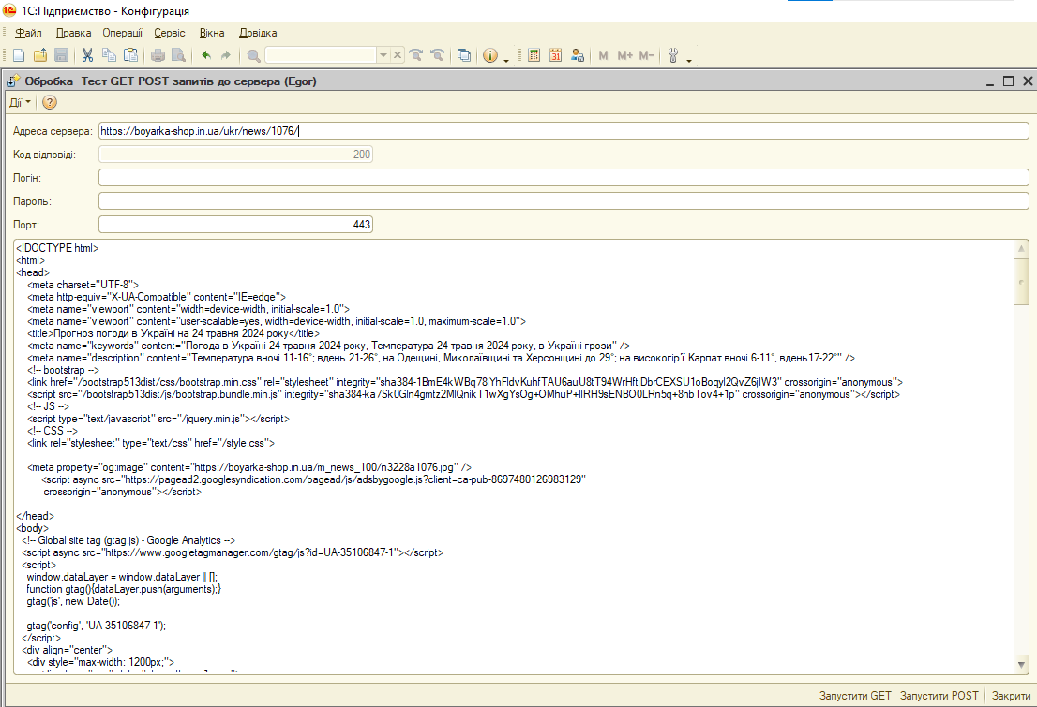Run the request via Запустити POST
The image size is (1037, 707).
939,696
